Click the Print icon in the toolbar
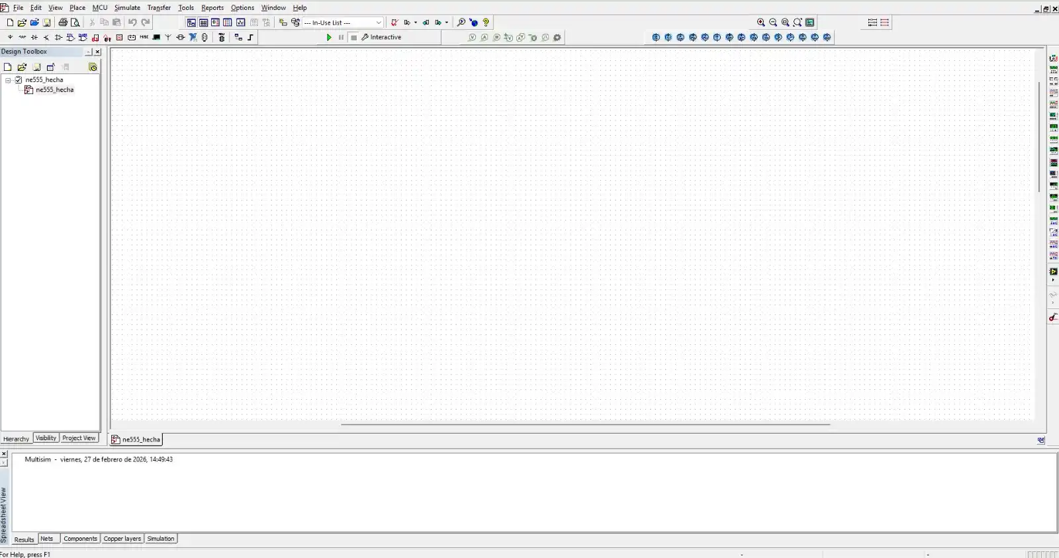This screenshot has width=1059, height=558. [63, 23]
